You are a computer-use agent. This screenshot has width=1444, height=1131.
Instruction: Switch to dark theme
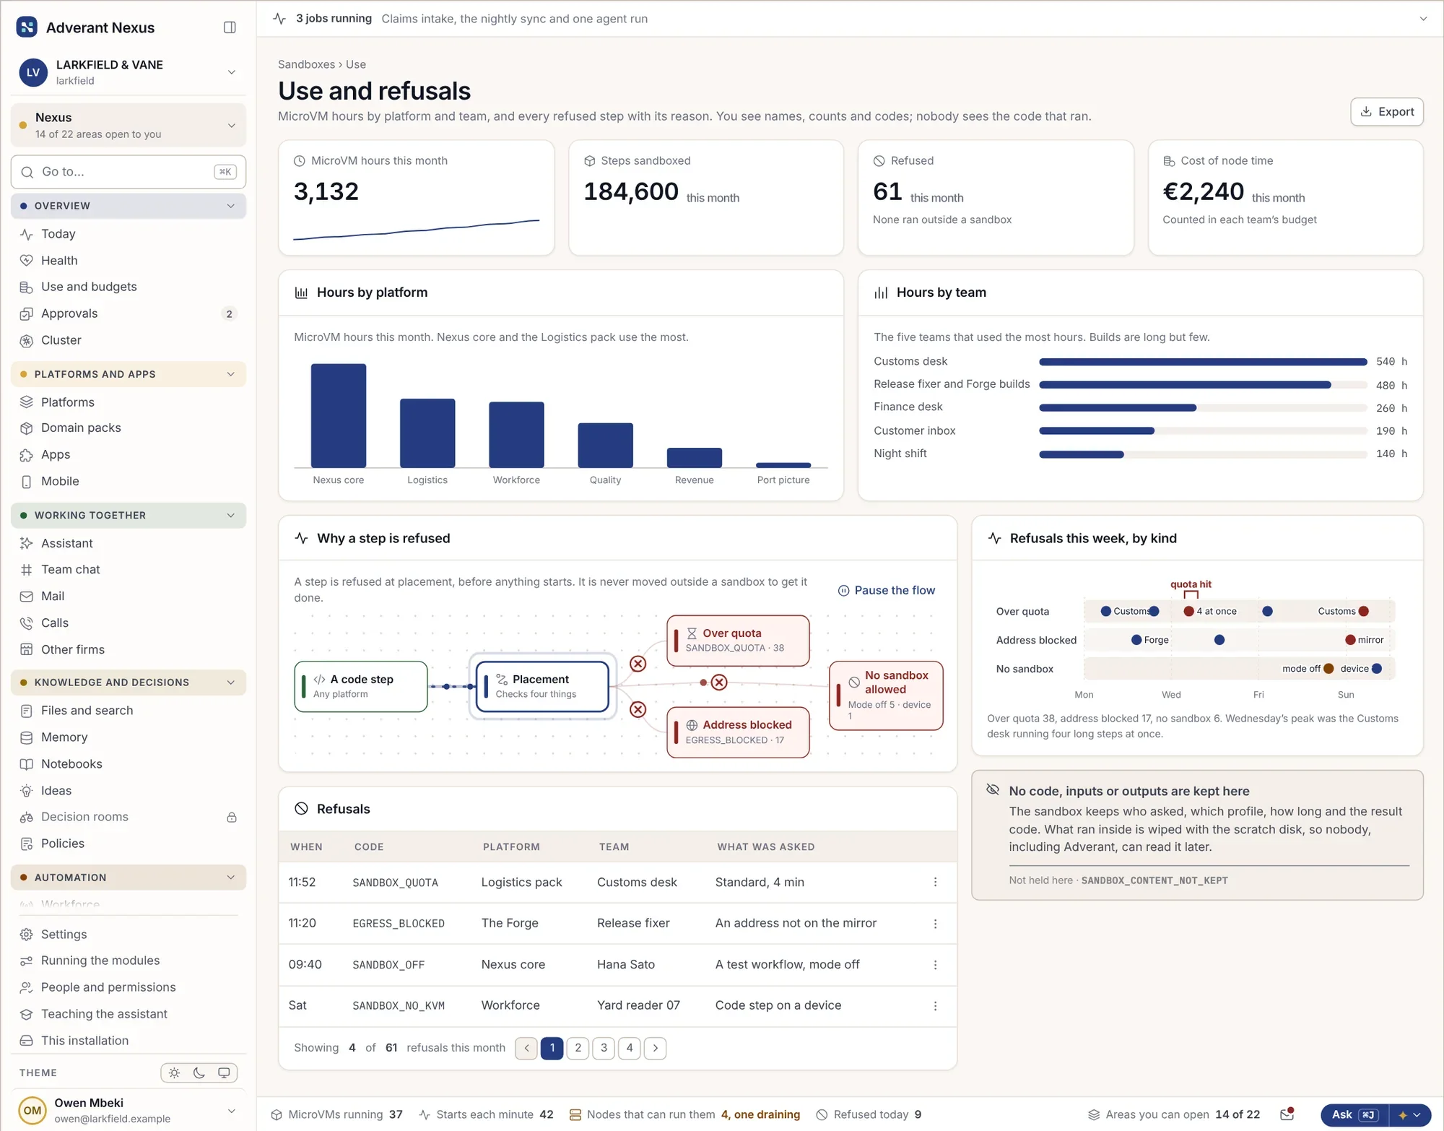(x=199, y=1073)
